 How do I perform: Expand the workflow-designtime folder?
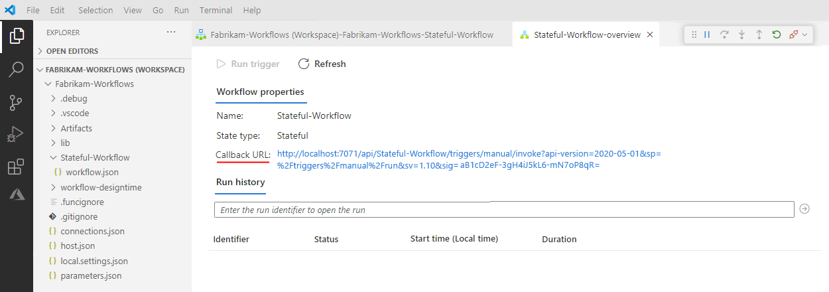(x=101, y=187)
